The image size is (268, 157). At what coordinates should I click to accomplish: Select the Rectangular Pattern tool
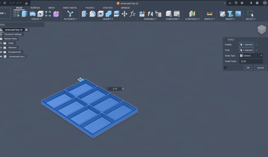48,14
